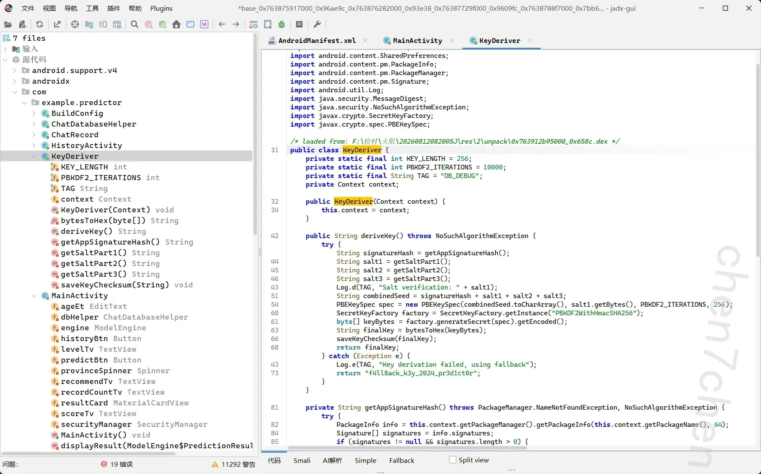Open log viewer list icon

[299, 24]
